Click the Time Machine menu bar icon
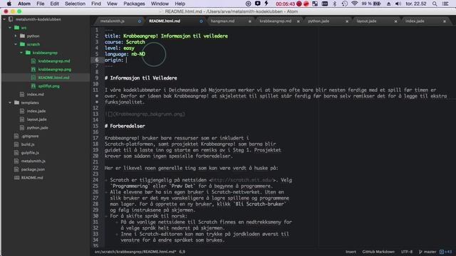This screenshot has height=256, width=456. pyautogui.click(x=344, y=4)
